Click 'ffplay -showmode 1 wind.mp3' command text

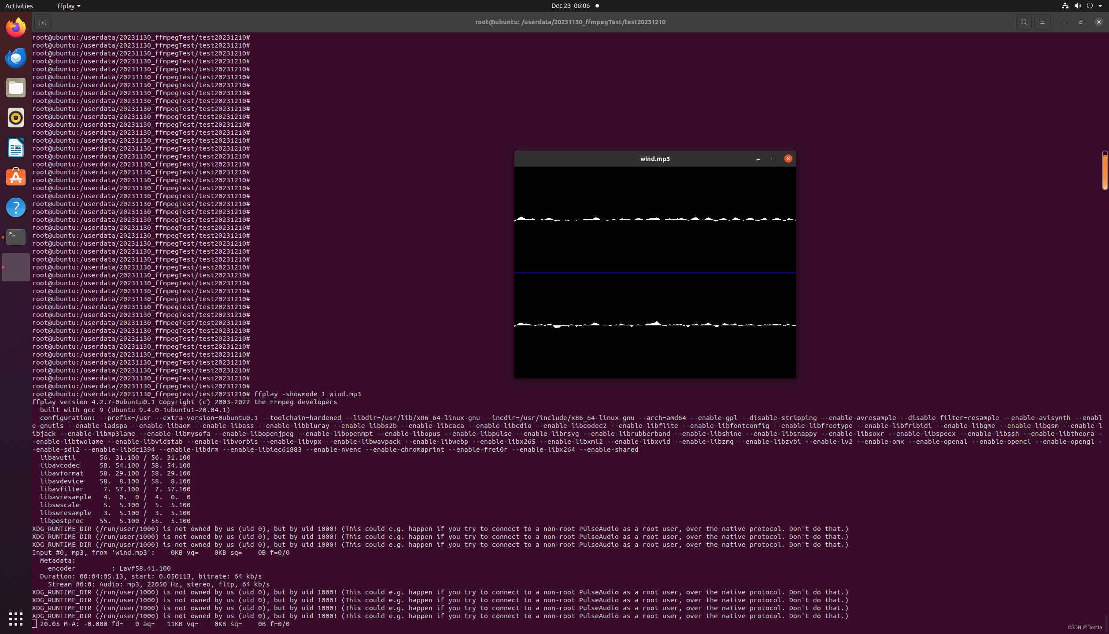tap(307, 394)
